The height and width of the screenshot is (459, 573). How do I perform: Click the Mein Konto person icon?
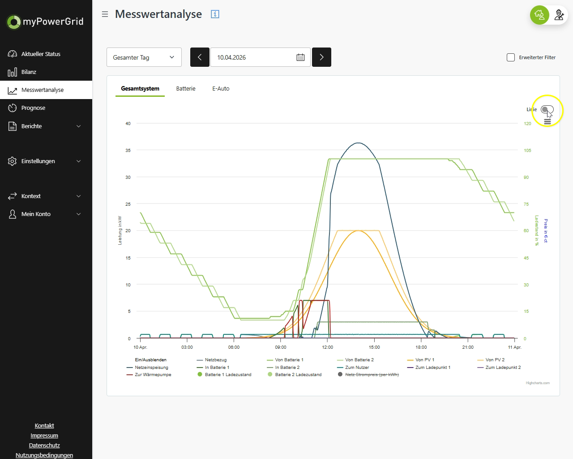pos(13,214)
